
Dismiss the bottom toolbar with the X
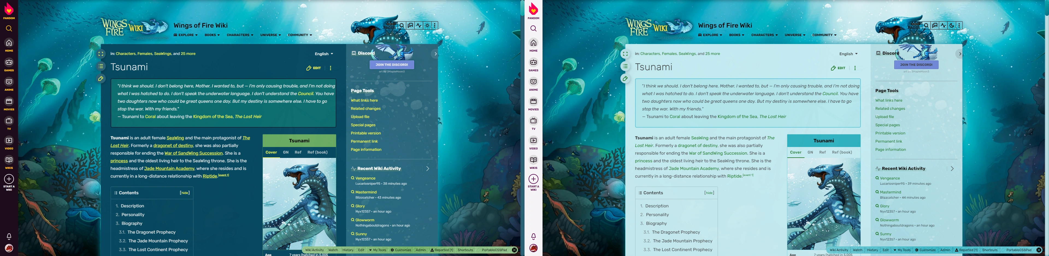(514, 250)
